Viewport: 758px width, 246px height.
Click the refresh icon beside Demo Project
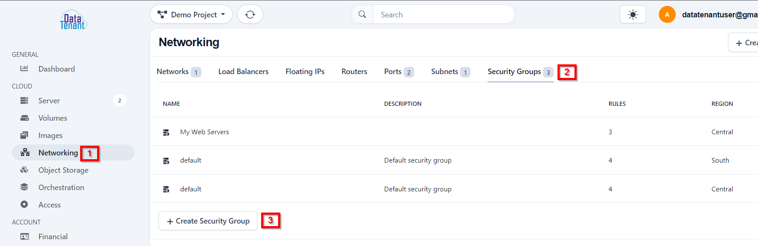[250, 14]
